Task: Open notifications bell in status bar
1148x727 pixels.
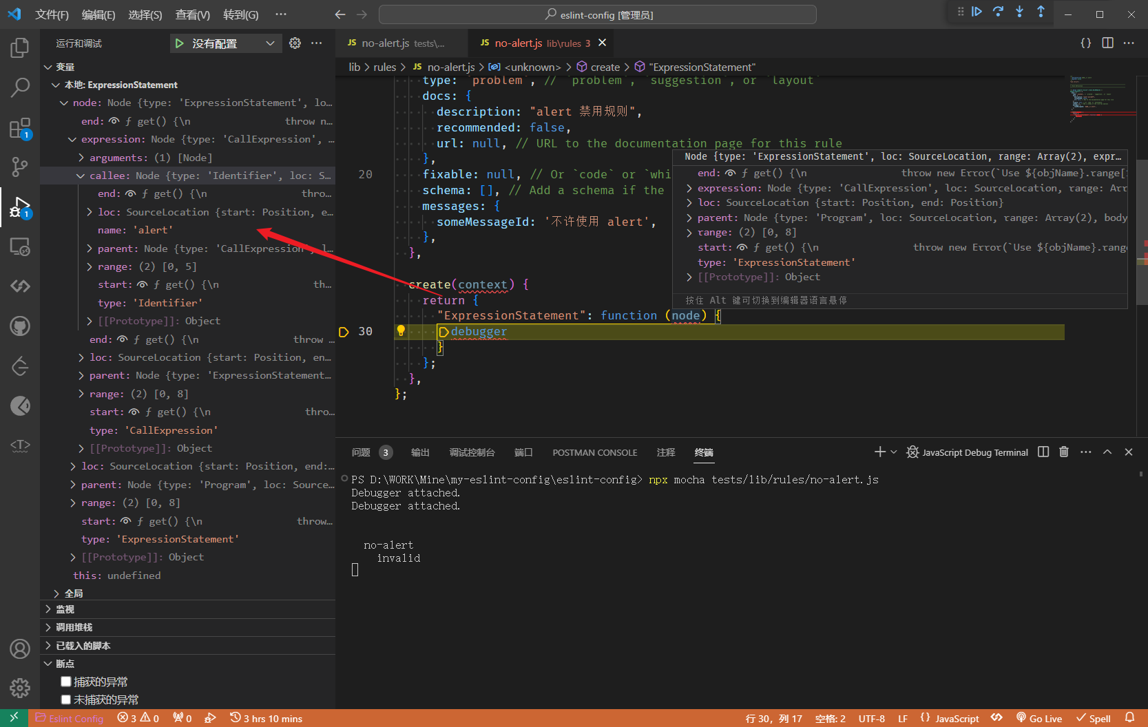Action: coord(1129,718)
